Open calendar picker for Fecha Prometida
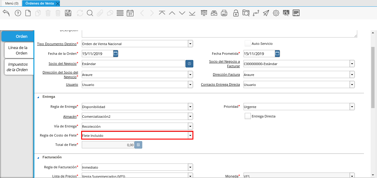Screen dimensions: 377x178 [x=277, y=54]
